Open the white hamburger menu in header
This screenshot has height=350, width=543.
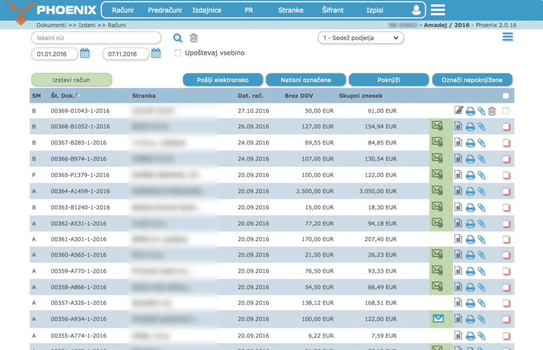click(x=438, y=10)
